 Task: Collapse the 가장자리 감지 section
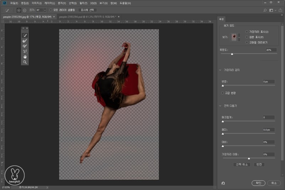pyautogui.click(x=221, y=70)
